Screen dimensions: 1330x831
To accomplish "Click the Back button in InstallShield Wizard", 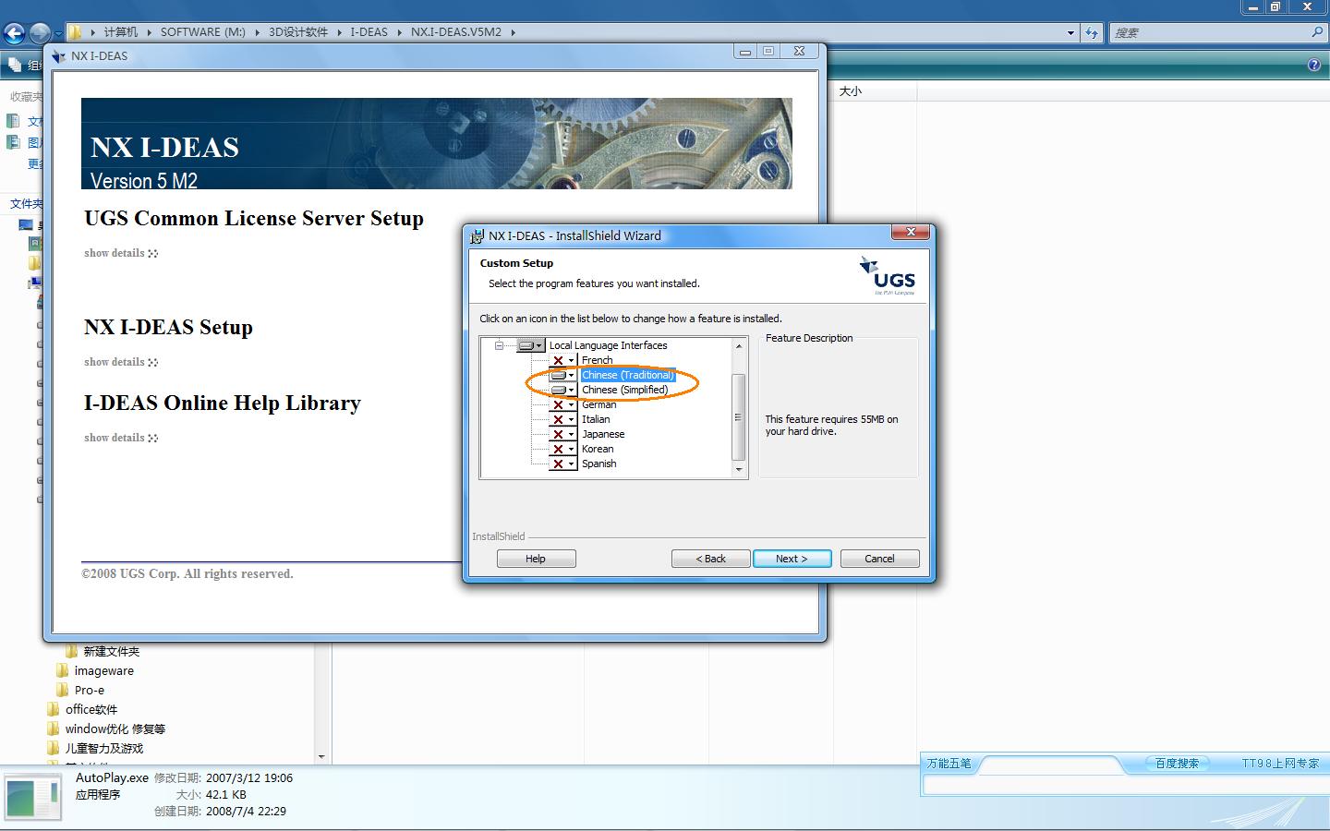I will [x=710, y=559].
